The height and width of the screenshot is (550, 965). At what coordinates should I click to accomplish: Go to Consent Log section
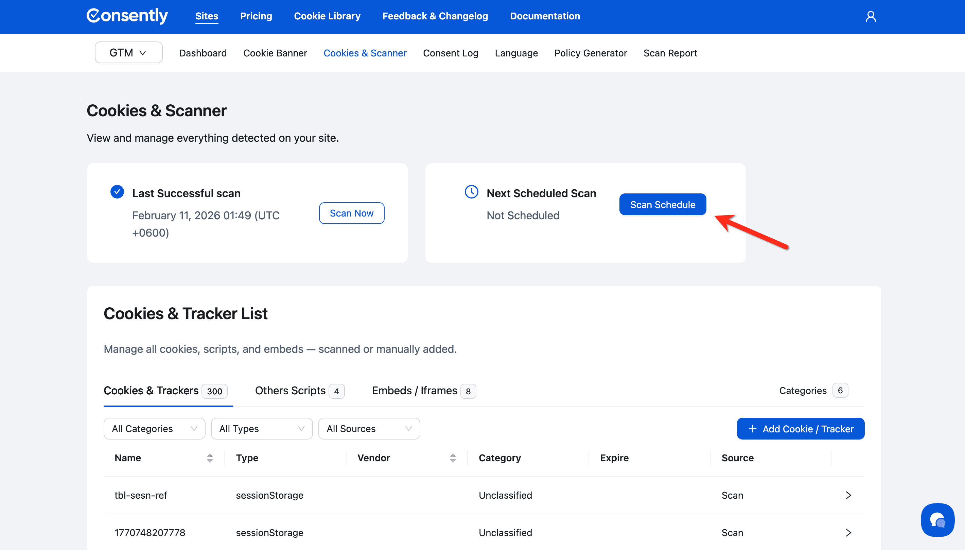[x=451, y=53]
